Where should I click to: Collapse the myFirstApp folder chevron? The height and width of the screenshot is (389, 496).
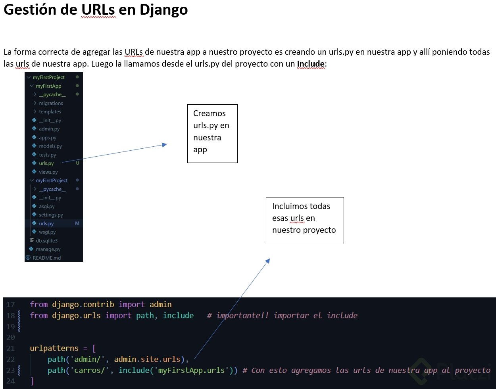pos(32,86)
